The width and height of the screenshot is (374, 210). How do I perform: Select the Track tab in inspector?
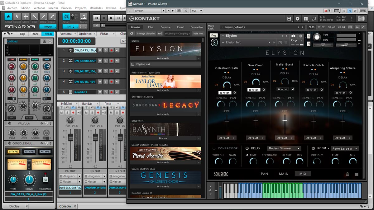35,34
